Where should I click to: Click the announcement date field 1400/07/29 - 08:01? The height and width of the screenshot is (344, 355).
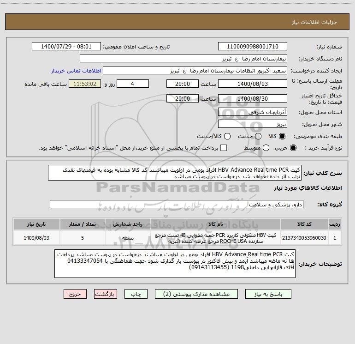66,46
